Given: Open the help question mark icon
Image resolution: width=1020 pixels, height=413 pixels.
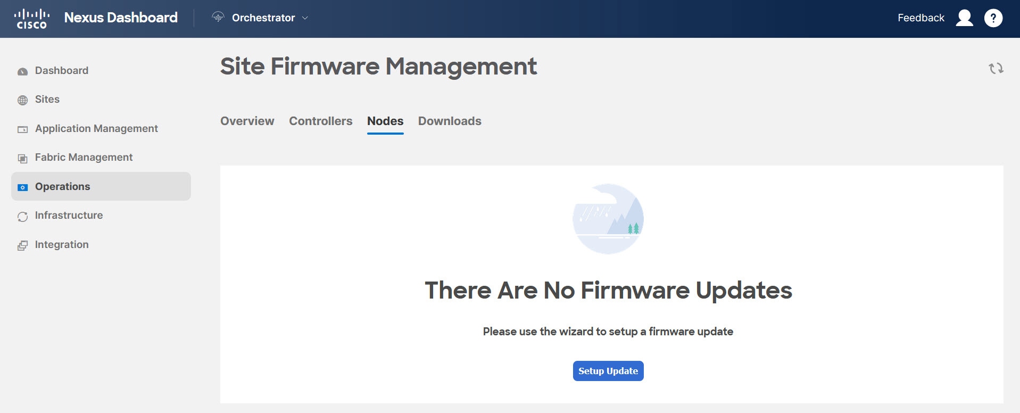Looking at the screenshot, I should coord(993,18).
